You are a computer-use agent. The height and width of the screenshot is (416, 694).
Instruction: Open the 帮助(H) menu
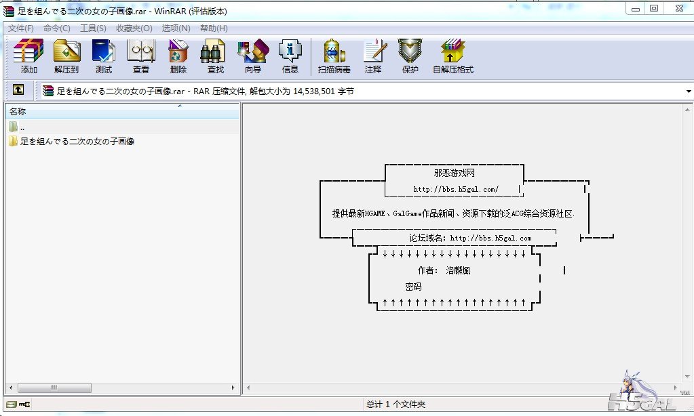click(x=214, y=28)
